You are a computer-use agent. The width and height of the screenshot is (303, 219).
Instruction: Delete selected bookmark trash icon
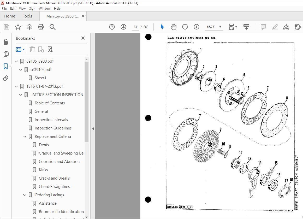pyautogui.click(x=32, y=50)
